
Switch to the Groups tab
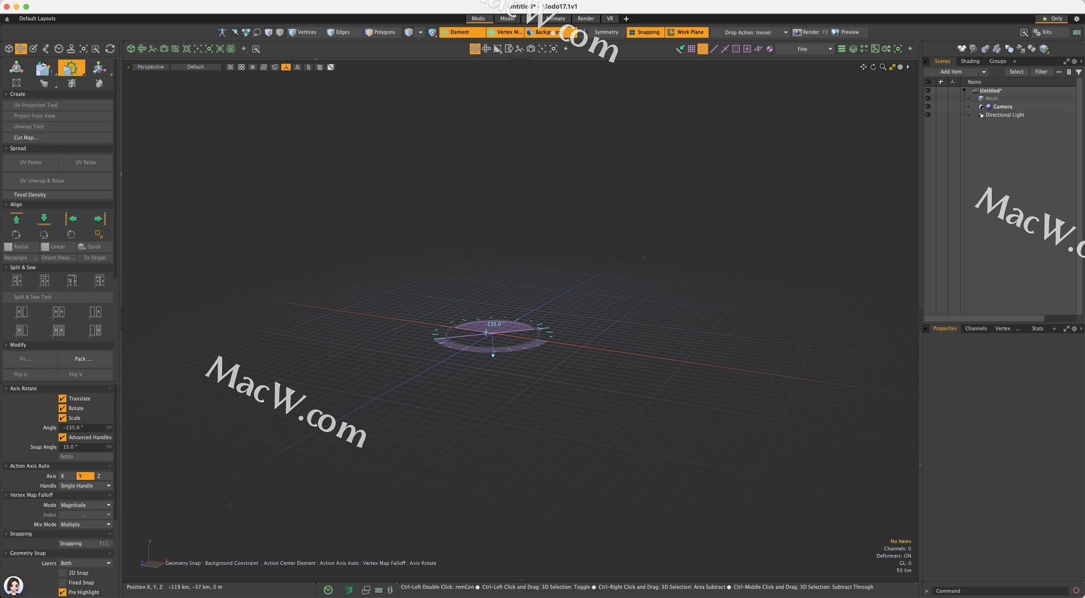997,61
